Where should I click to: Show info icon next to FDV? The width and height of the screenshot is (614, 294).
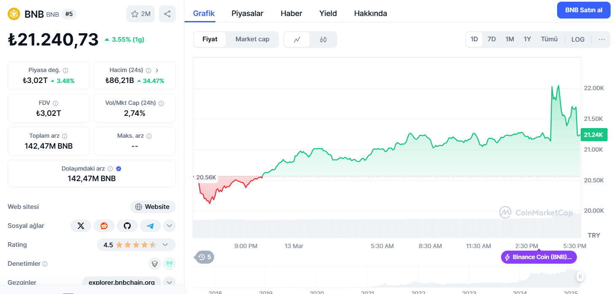(x=56, y=103)
